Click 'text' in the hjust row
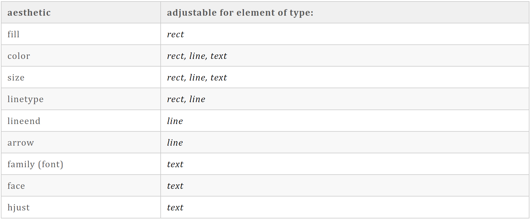 [175, 207]
